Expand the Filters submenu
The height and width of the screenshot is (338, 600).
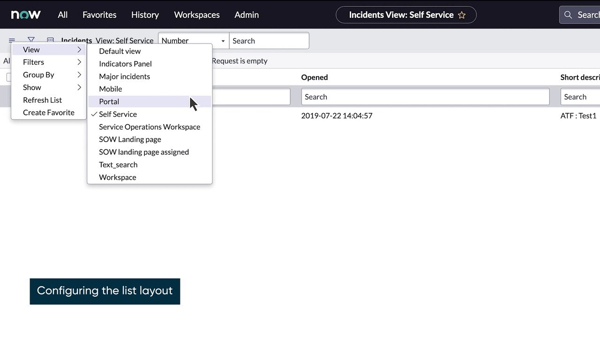[49, 62]
